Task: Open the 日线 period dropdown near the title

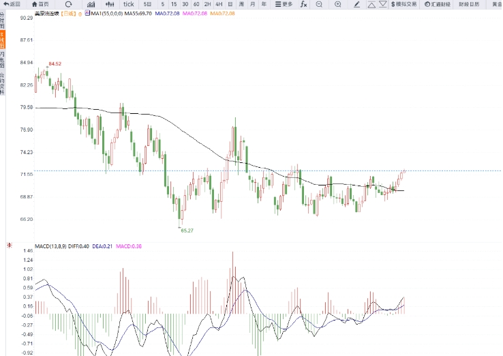Action: [x=70, y=13]
